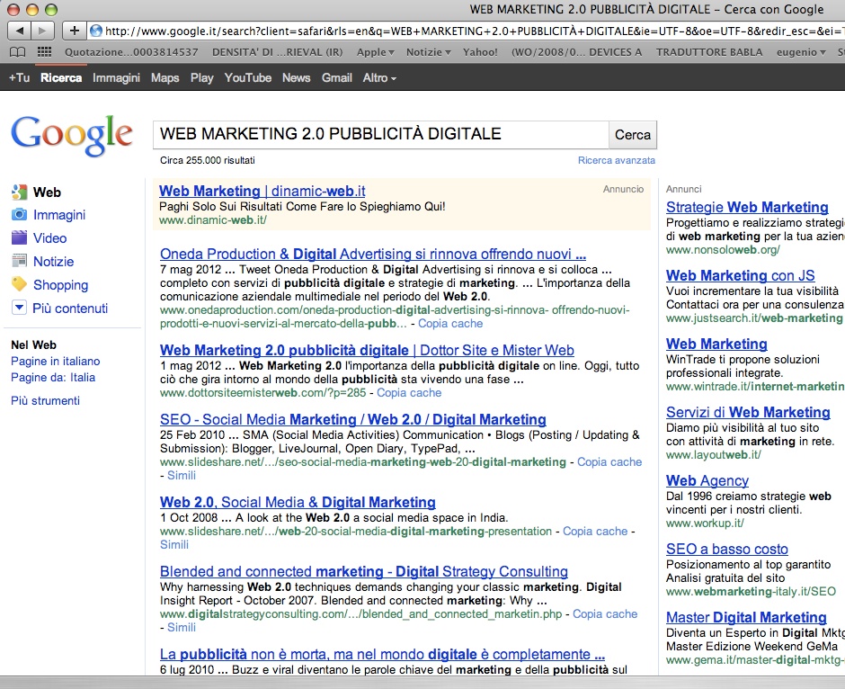Open the Servizi di Web Marketing ad
Viewport: 845px width, 689px height.
point(748,413)
